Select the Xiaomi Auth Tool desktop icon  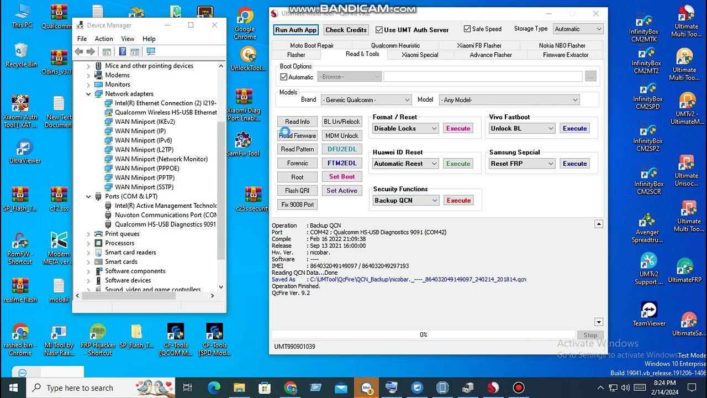point(20,112)
